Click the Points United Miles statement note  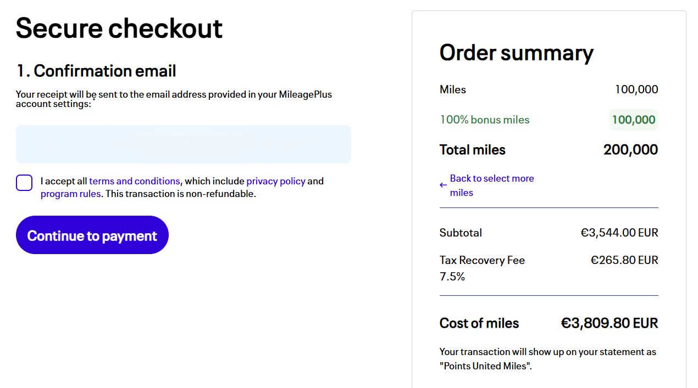[x=547, y=358]
